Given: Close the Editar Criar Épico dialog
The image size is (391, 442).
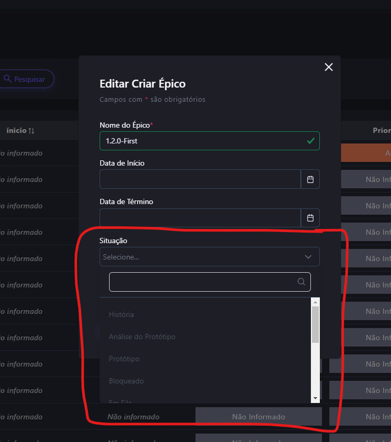Looking at the screenshot, I should point(329,67).
